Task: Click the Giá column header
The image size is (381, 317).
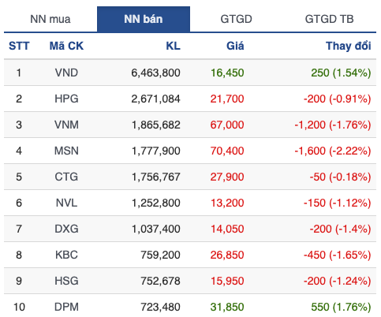Action: click(x=235, y=46)
